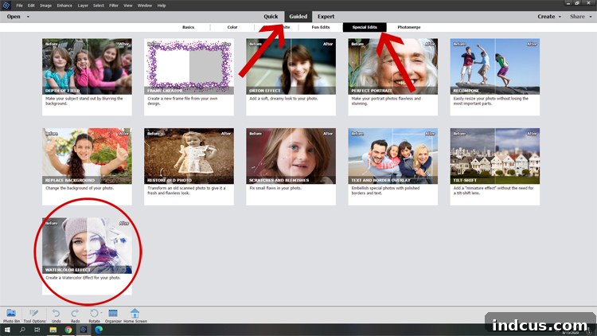
Task: Open the Layer menu
Action: (x=83, y=6)
